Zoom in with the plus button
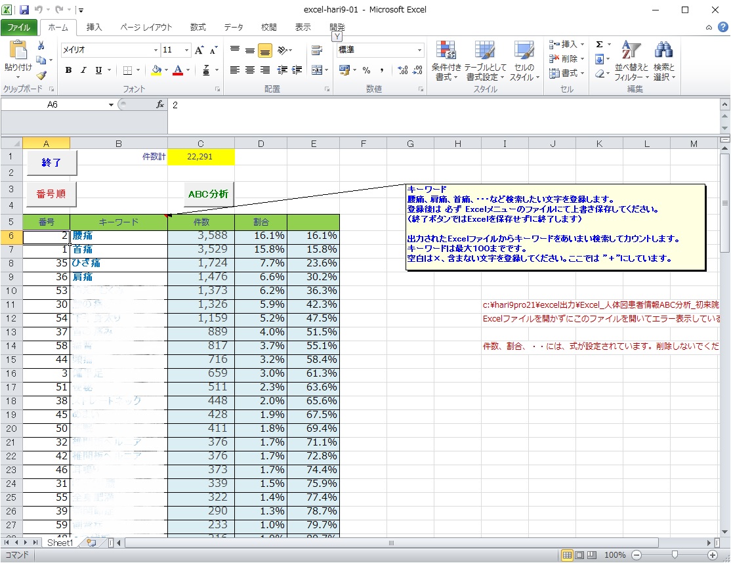731x563 pixels. pos(713,554)
